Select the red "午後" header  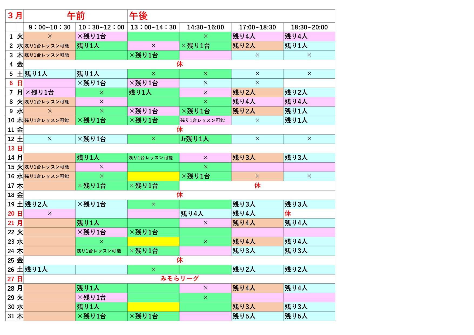tap(138, 16)
